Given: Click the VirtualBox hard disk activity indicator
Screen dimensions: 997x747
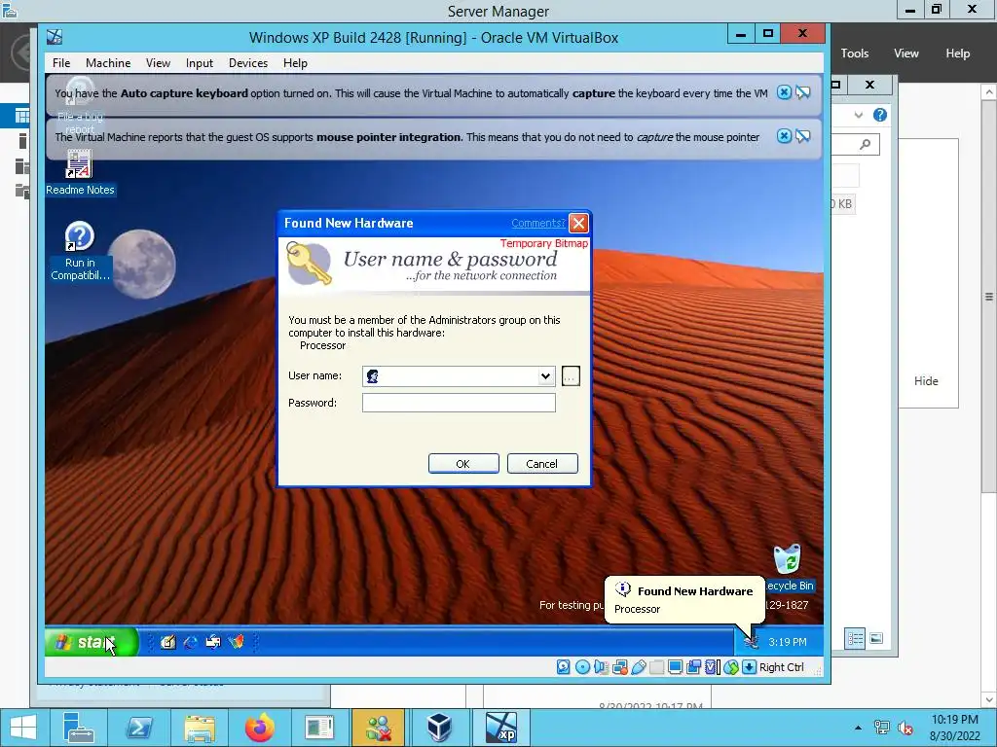Looking at the screenshot, I should 564,667.
